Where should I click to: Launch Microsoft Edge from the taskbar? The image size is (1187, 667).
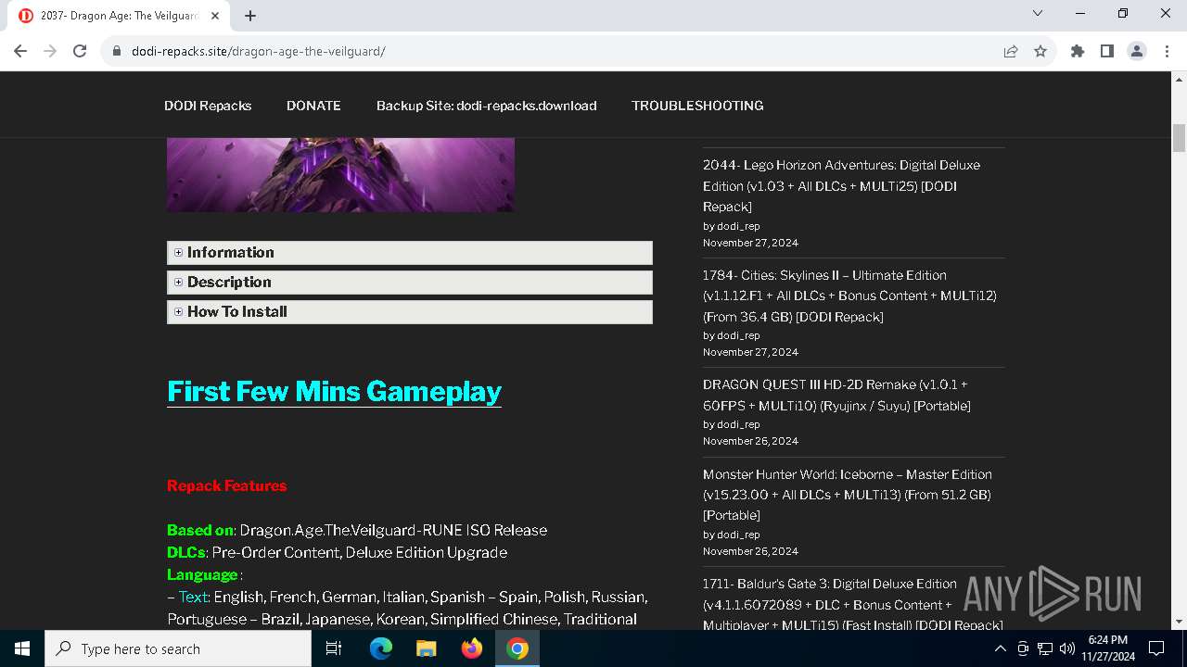click(x=381, y=648)
